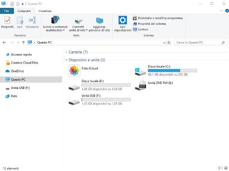Click the Disco locale (C:) usage bar
229x171 pixels.
(x=172, y=70)
